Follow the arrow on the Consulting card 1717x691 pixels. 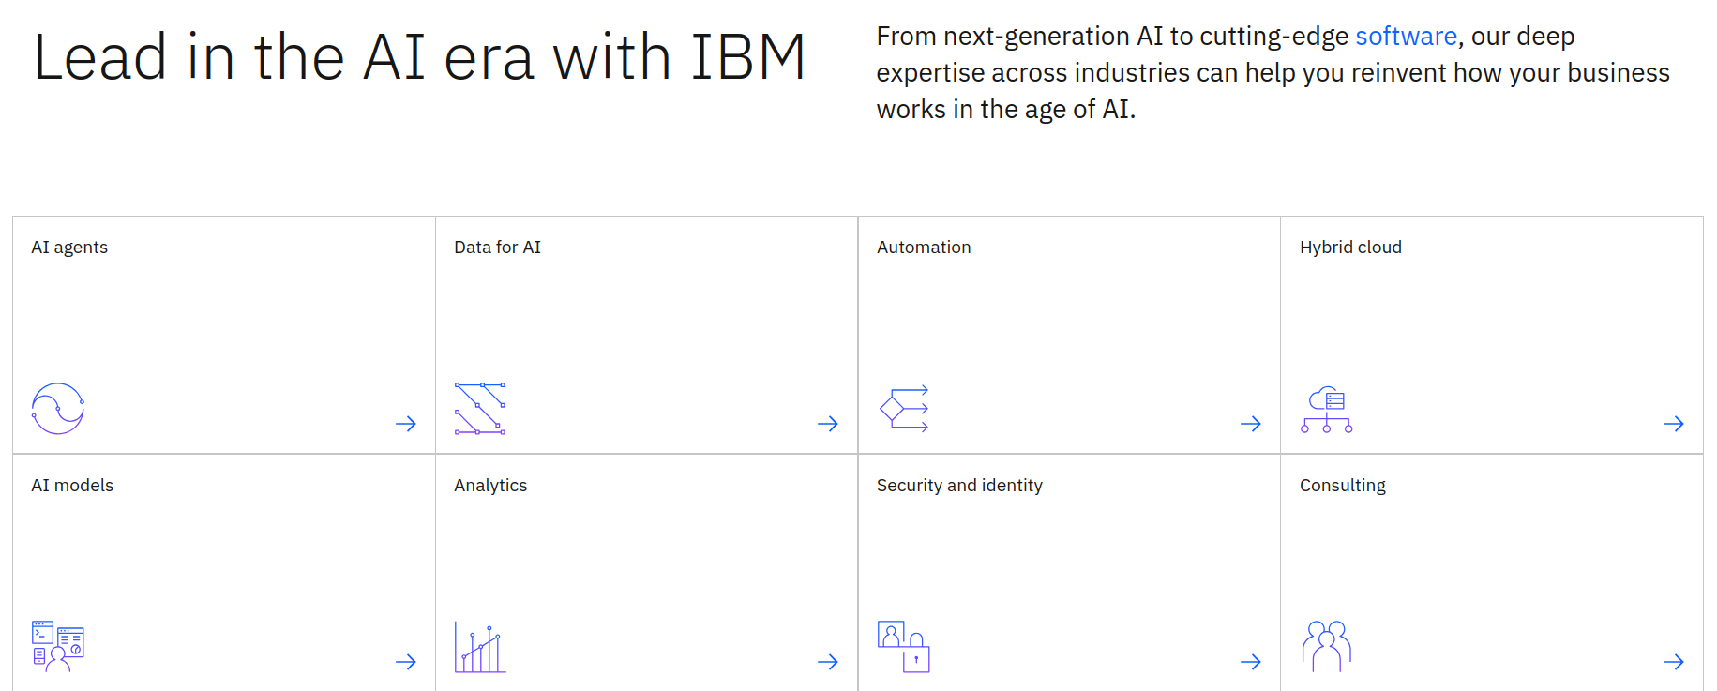(x=1674, y=662)
